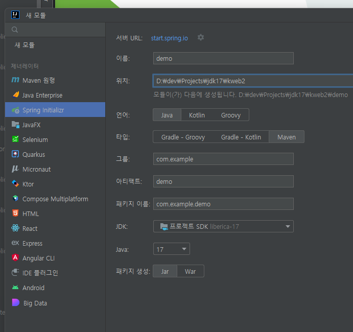Select War packaging
The height and width of the screenshot is (332, 353).
pyautogui.click(x=190, y=271)
